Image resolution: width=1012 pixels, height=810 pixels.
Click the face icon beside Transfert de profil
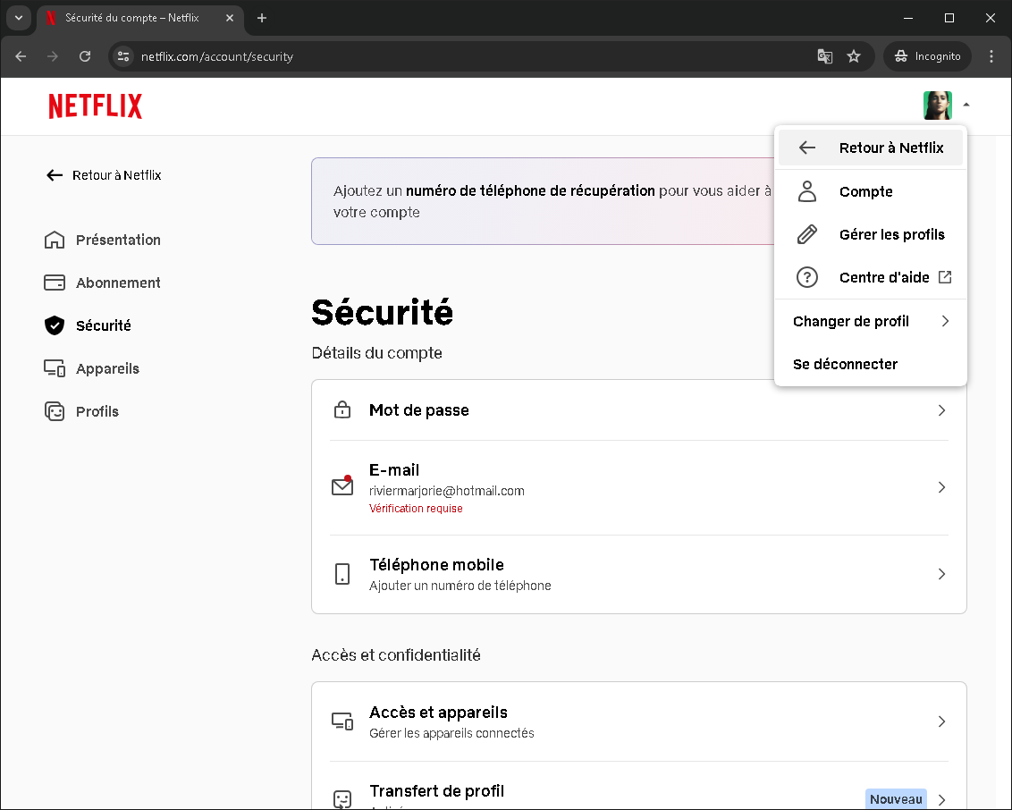(342, 799)
